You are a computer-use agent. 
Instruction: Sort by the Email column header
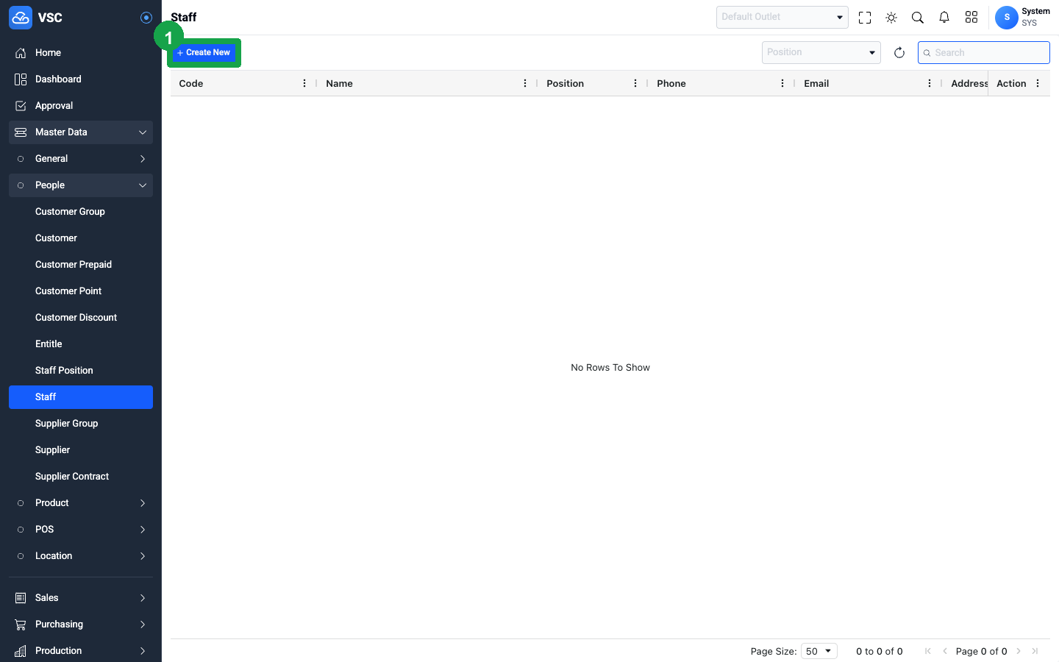click(816, 83)
